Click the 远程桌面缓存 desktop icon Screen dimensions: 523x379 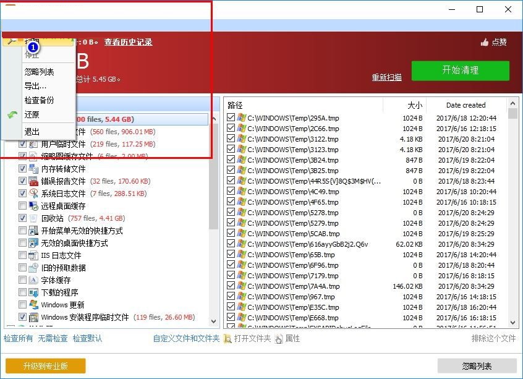click(32, 206)
